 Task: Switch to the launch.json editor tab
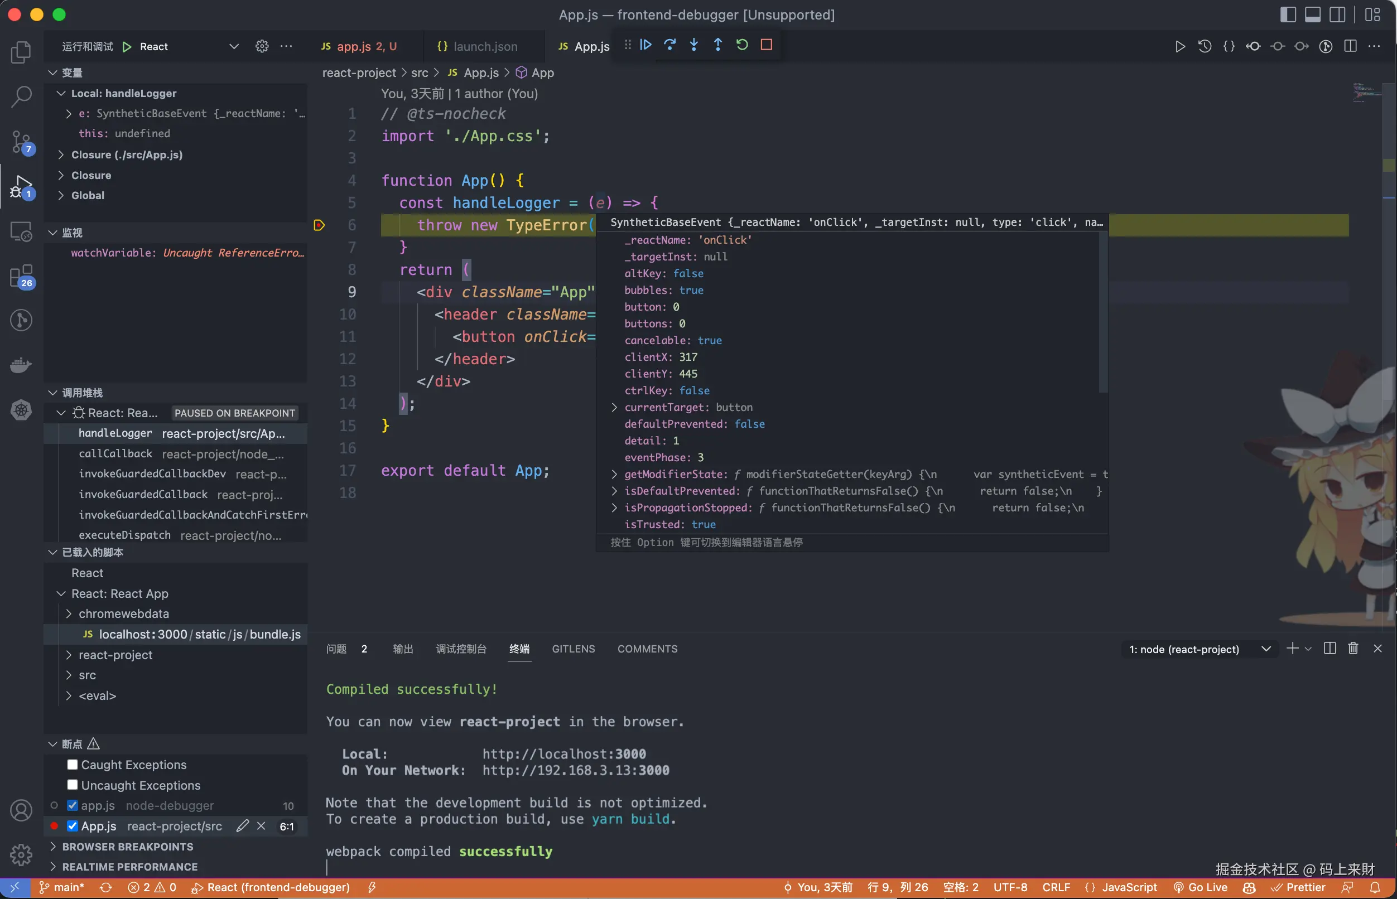point(485,46)
